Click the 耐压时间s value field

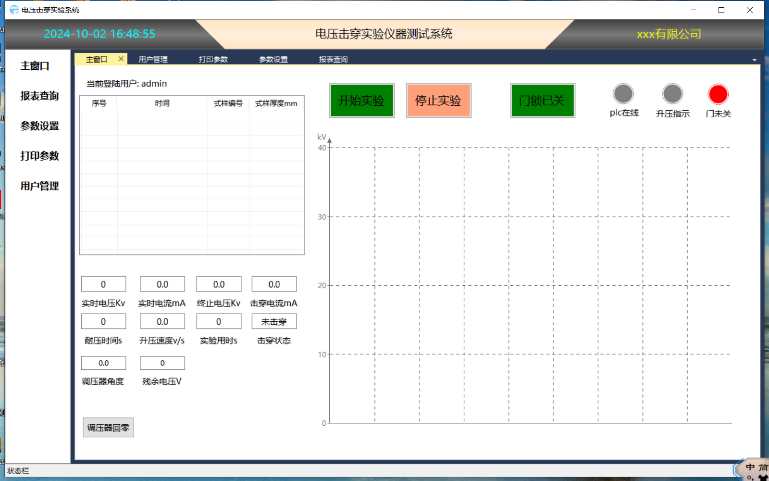click(x=103, y=321)
